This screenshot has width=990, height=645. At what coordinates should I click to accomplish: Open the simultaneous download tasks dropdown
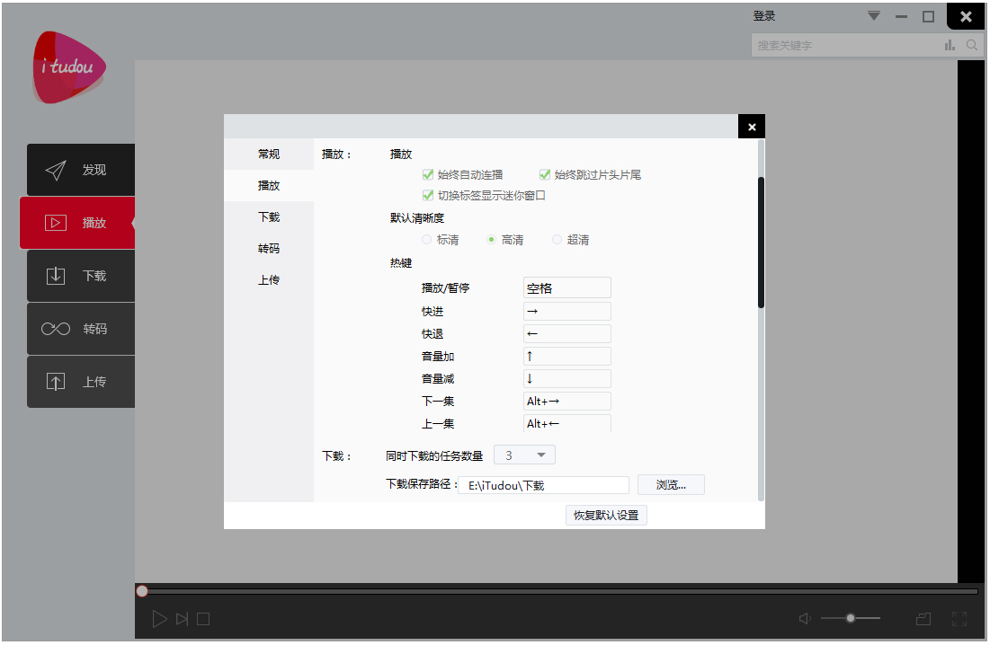pyautogui.click(x=524, y=455)
